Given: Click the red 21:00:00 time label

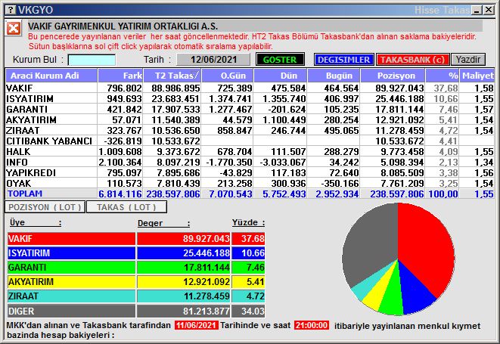Looking at the screenshot, I should point(312,325).
